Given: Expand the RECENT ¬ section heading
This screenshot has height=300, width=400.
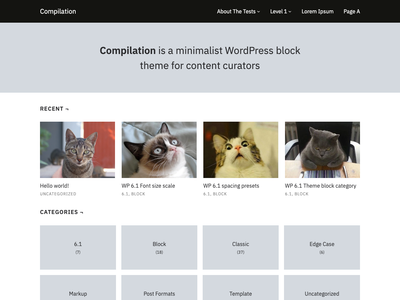Looking at the screenshot, I should point(54,109).
